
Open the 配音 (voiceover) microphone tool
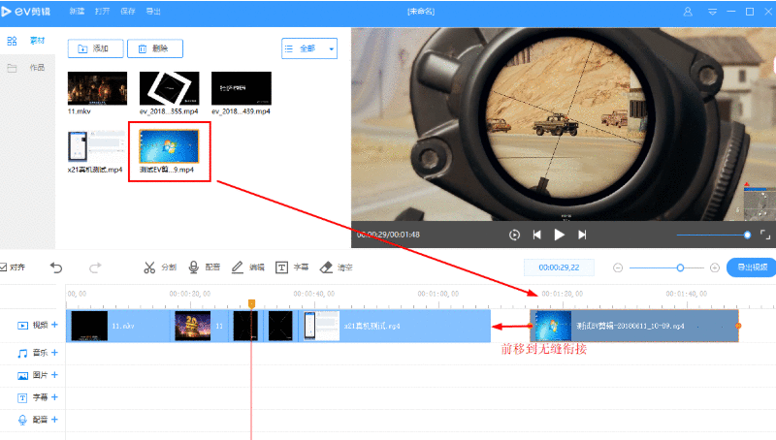click(204, 267)
